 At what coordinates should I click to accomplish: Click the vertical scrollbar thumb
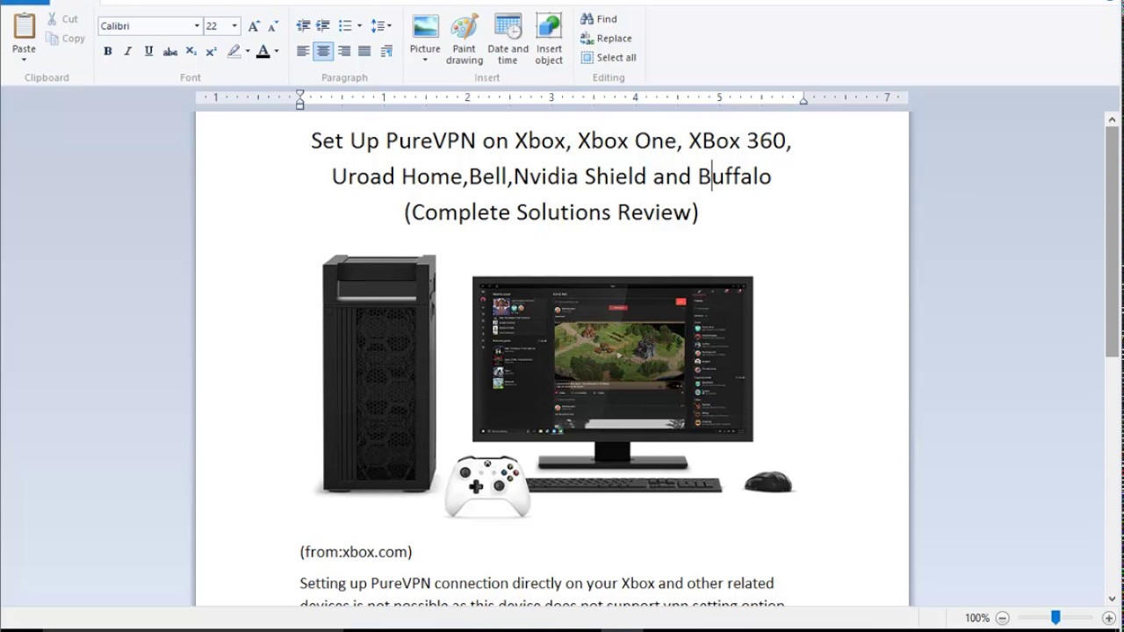pos(1112,241)
